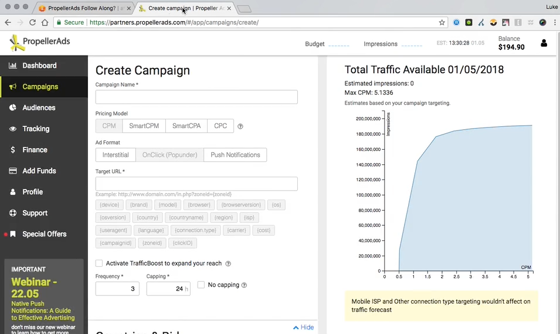This screenshot has height=334, width=560.
Task: Open the Chrome three-dot menu
Action: (x=555, y=22)
